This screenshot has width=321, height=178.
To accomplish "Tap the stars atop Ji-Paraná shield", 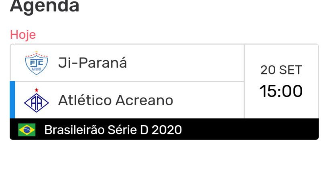I will 37,52.
